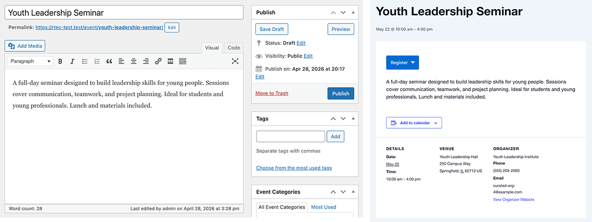Insert a blockquote
The width and height of the screenshot is (592, 222).
coord(109,61)
